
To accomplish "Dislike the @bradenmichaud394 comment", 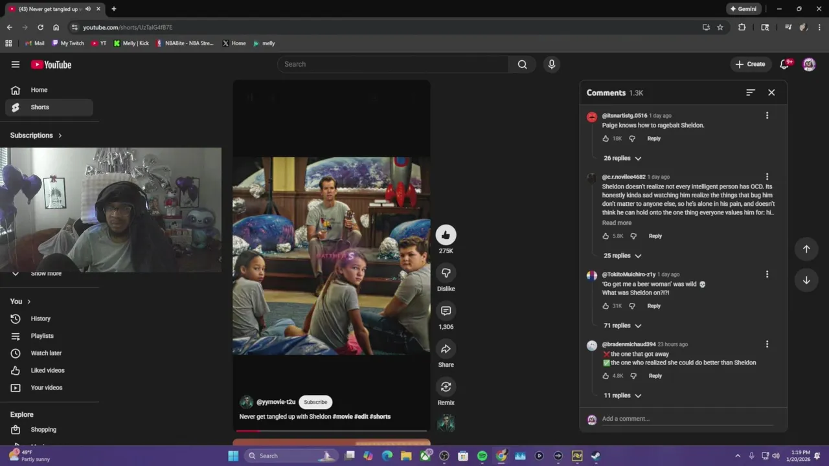I will pyautogui.click(x=633, y=376).
